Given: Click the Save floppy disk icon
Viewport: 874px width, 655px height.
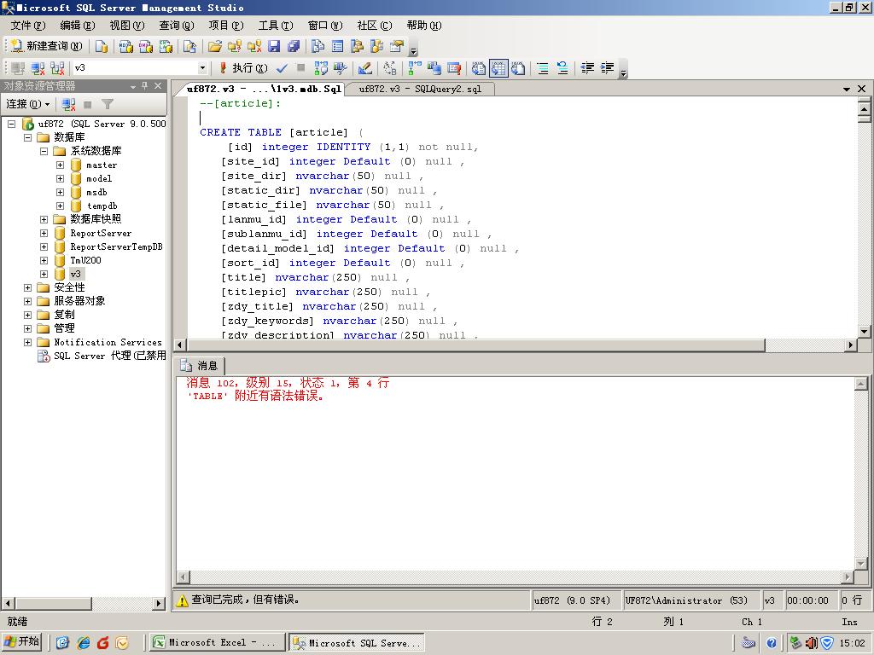Looking at the screenshot, I should (x=274, y=46).
